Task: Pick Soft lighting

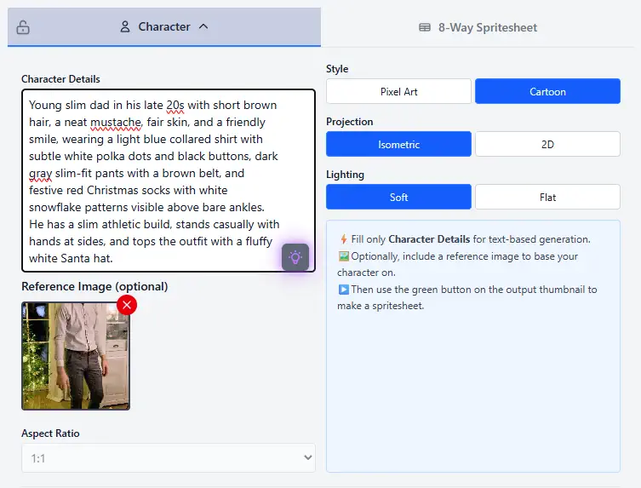Action: coord(398,197)
